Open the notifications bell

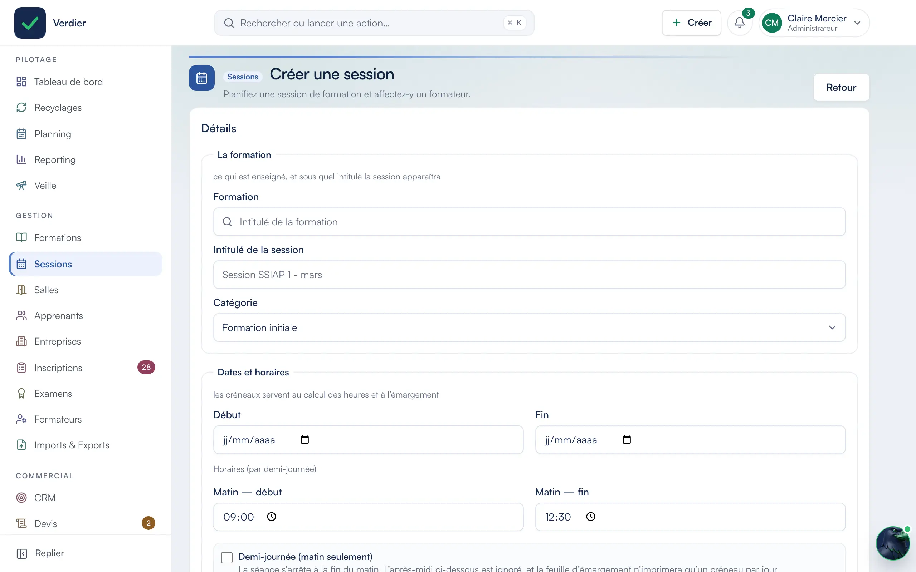pos(739,23)
